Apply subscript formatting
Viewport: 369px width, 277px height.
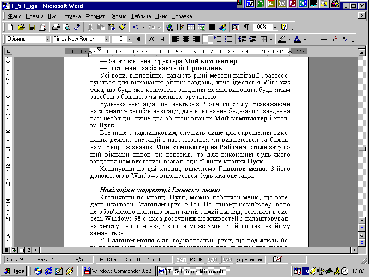click(x=345, y=39)
